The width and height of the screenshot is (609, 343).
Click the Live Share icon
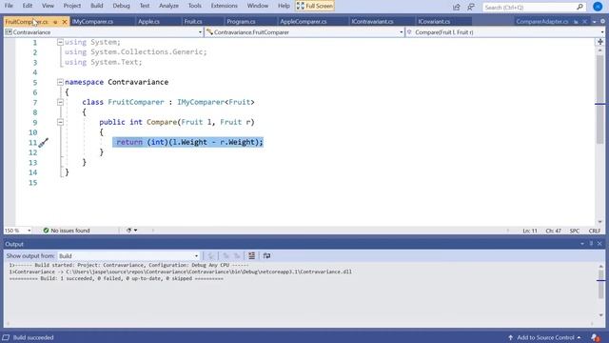pyautogui.click(x=457, y=7)
